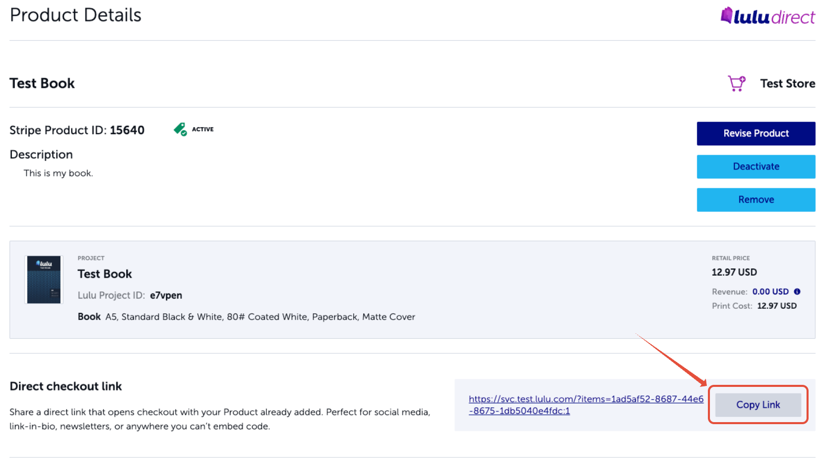Click the Revise Product button

coord(756,133)
